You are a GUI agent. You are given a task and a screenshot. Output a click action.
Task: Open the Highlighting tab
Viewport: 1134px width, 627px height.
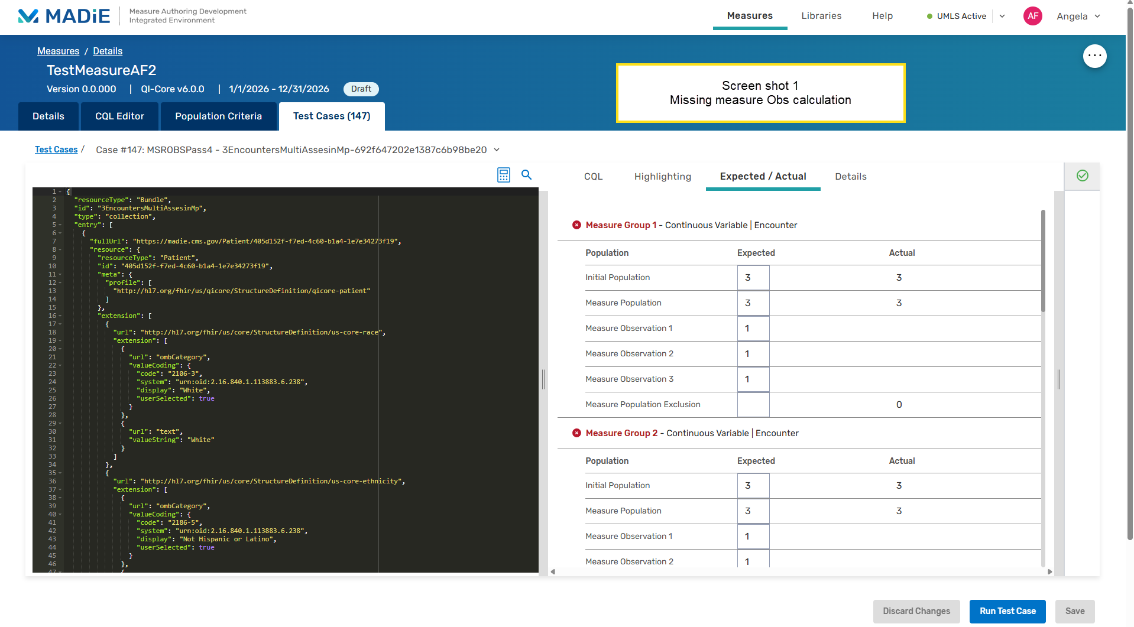coord(662,177)
